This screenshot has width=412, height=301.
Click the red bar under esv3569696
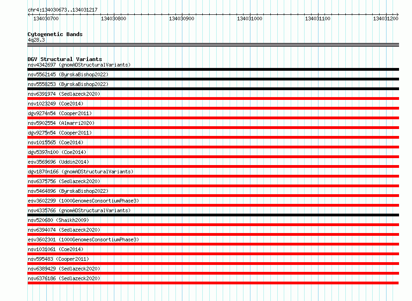pyautogui.click(x=213, y=166)
